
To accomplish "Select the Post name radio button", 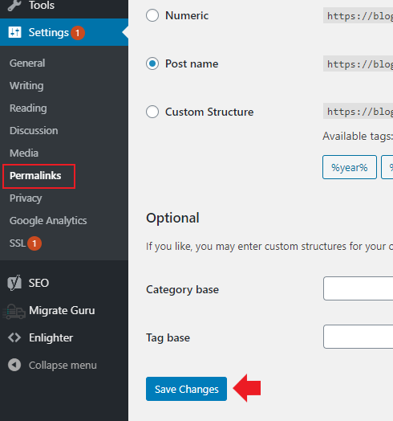I will [152, 63].
